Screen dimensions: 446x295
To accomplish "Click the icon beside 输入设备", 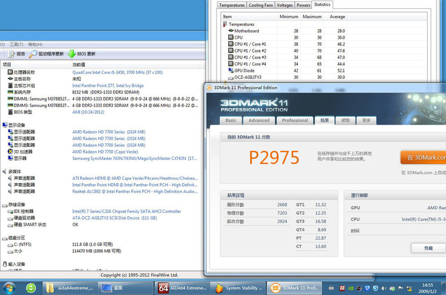I will tap(4, 264).
